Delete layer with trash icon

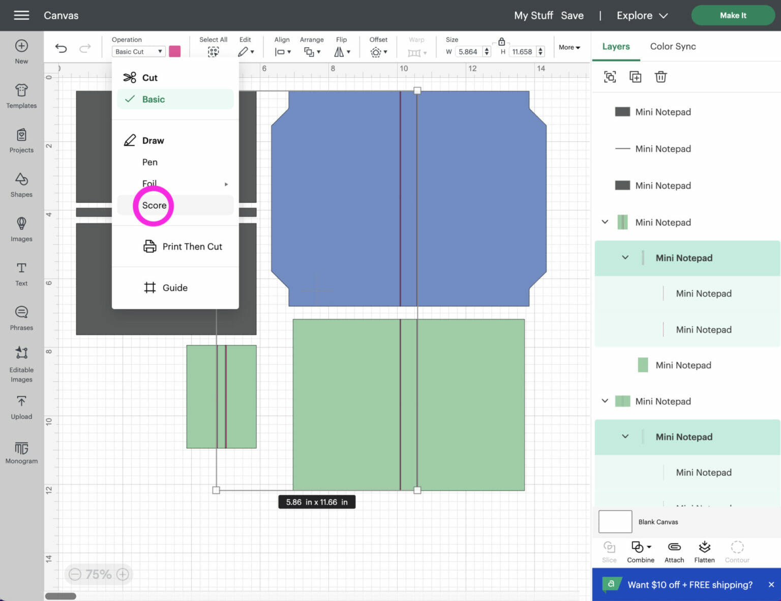click(660, 77)
